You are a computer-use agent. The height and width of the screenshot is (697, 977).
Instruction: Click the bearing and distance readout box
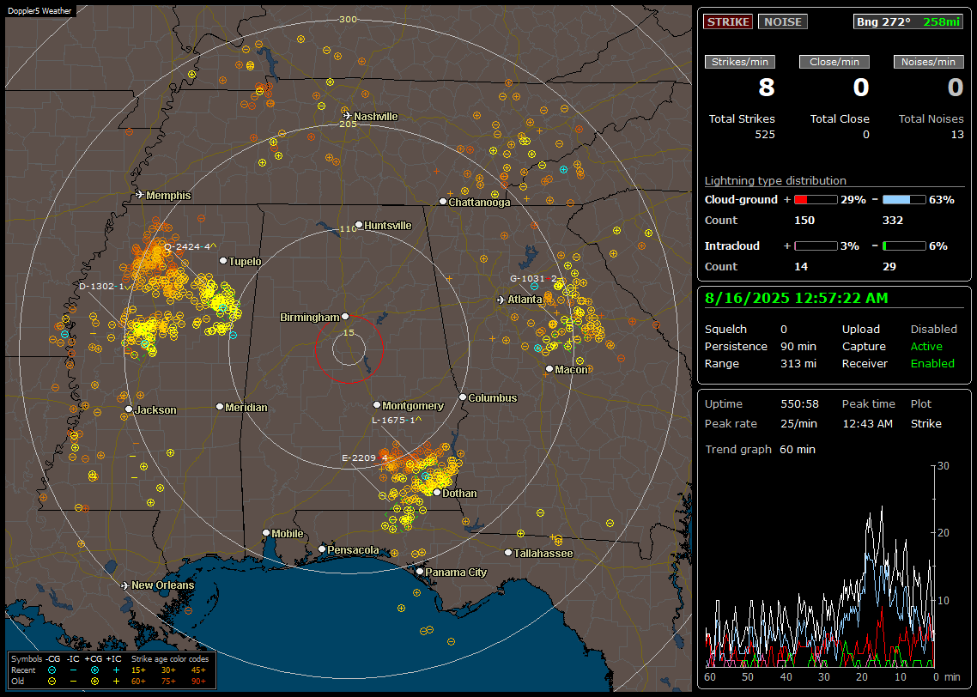pos(908,21)
